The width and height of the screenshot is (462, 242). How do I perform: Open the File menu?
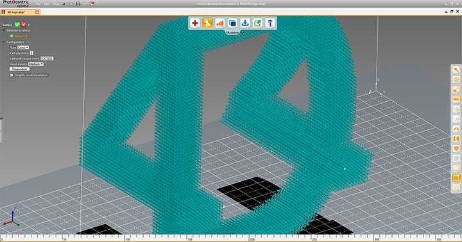click(x=38, y=4)
